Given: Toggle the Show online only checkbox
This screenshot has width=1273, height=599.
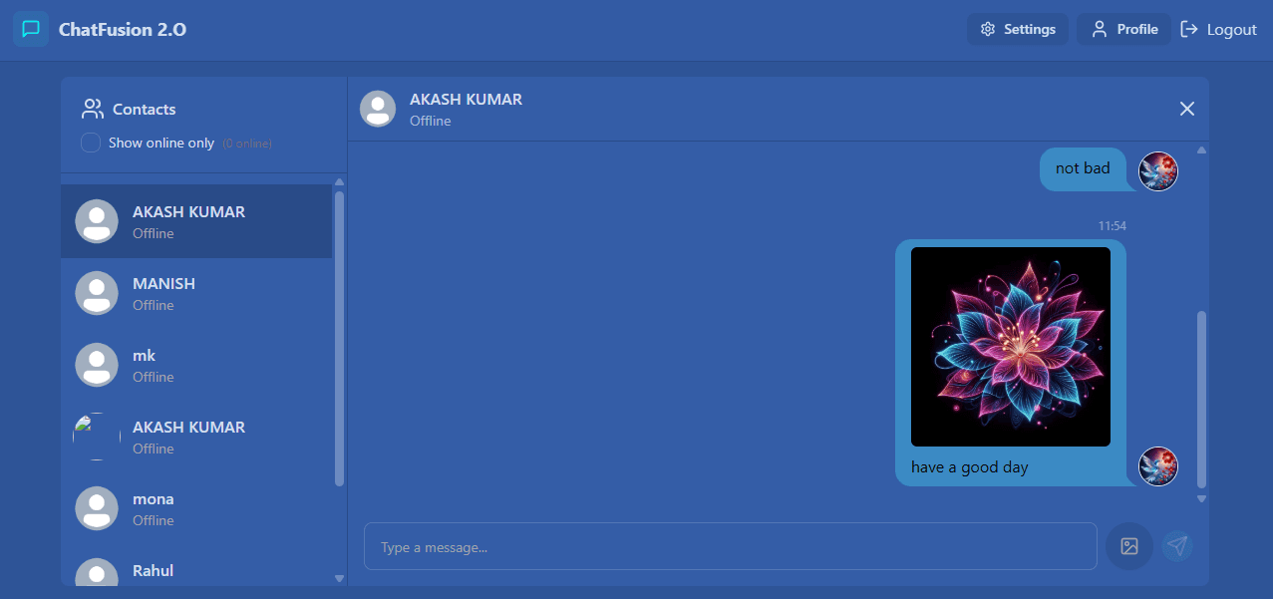Looking at the screenshot, I should point(91,143).
